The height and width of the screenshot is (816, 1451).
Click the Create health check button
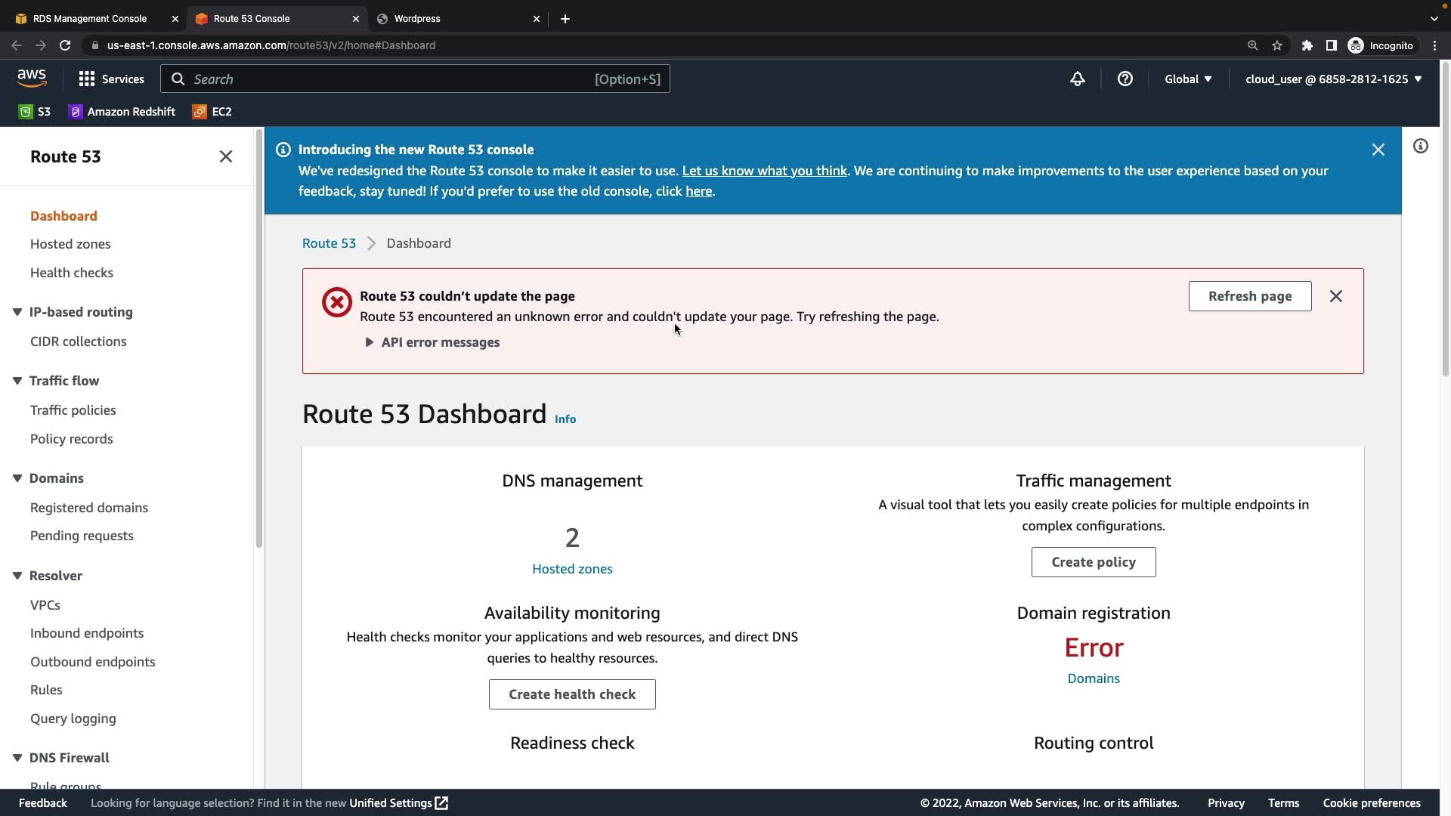pos(572,694)
